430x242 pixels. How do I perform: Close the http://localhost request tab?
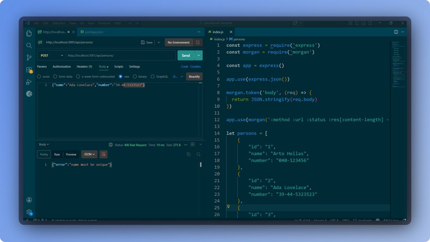point(73,32)
